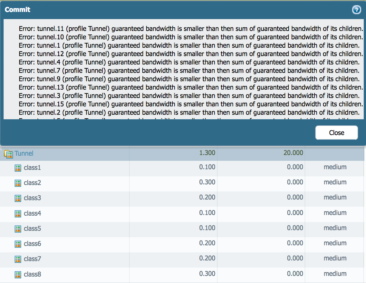Click the tunnel.9 error message line
Image resolution: width=366 pixels, height=283 pixels.
[x=189, y=79]
